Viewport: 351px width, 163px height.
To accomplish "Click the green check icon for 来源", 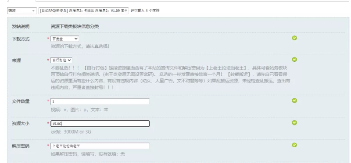I will pos(294,59).
